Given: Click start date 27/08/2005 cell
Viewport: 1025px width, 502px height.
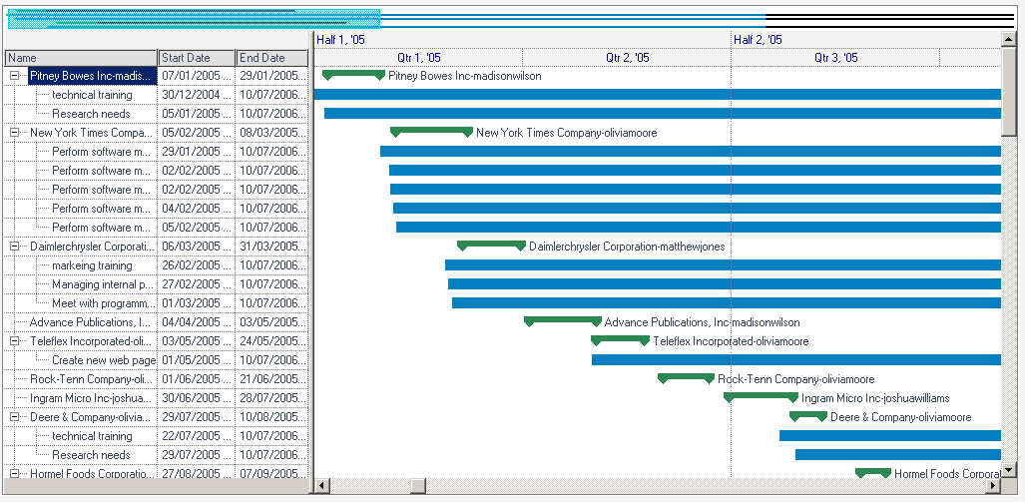Looking at the screenshot, I should 197,474.
